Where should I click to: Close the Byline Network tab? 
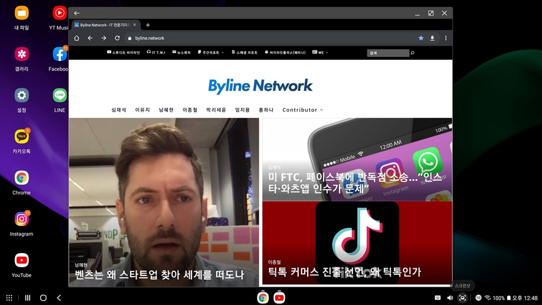pyautogui.click(x=134, y=25)
